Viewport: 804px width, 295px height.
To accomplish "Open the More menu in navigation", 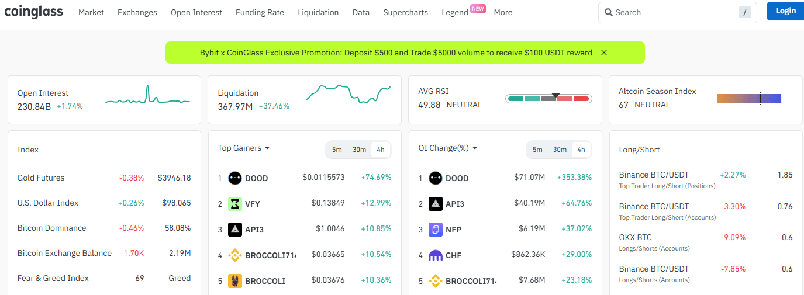I will click(503, 12).
